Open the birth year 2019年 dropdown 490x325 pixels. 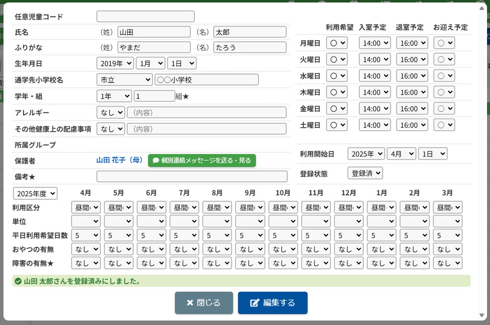115,63
